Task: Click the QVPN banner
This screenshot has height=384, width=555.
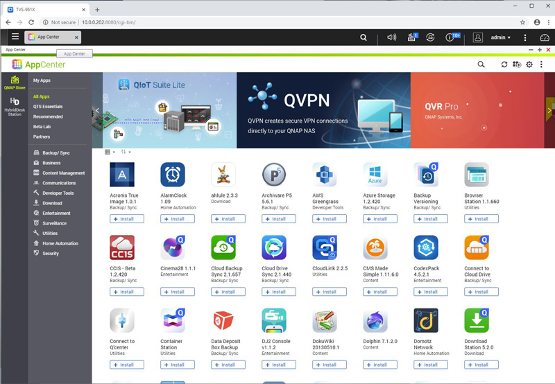Action: [x=323, y=110]
